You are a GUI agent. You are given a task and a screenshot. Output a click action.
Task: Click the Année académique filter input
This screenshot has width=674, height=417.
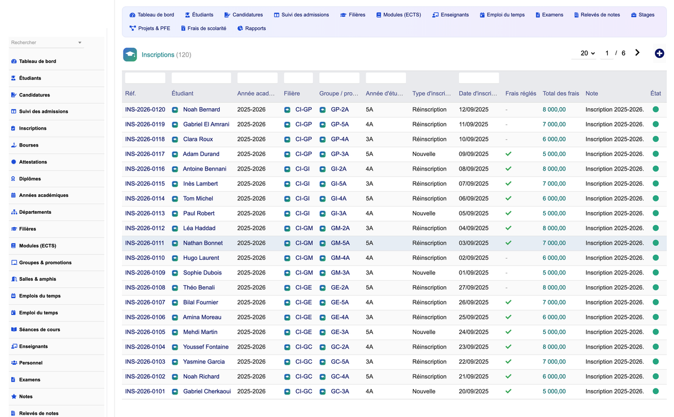pyautogui.click(x=257, y=78)
